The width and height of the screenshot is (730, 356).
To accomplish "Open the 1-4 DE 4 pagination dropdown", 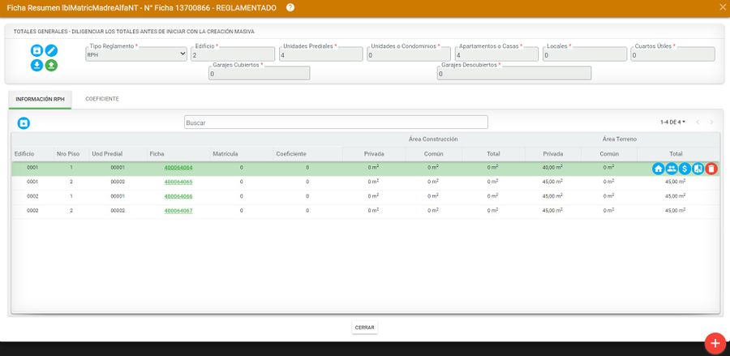I will [672, 122].
